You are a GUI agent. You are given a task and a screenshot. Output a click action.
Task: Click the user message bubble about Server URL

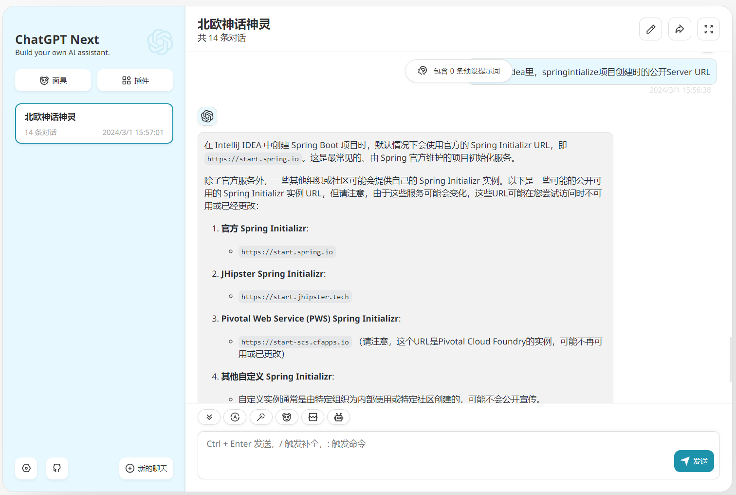tap(591, 72)
